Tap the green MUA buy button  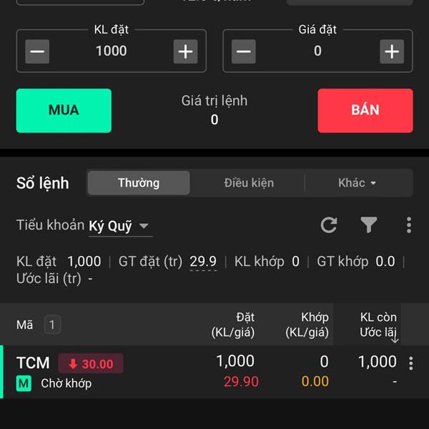point(64,111)
